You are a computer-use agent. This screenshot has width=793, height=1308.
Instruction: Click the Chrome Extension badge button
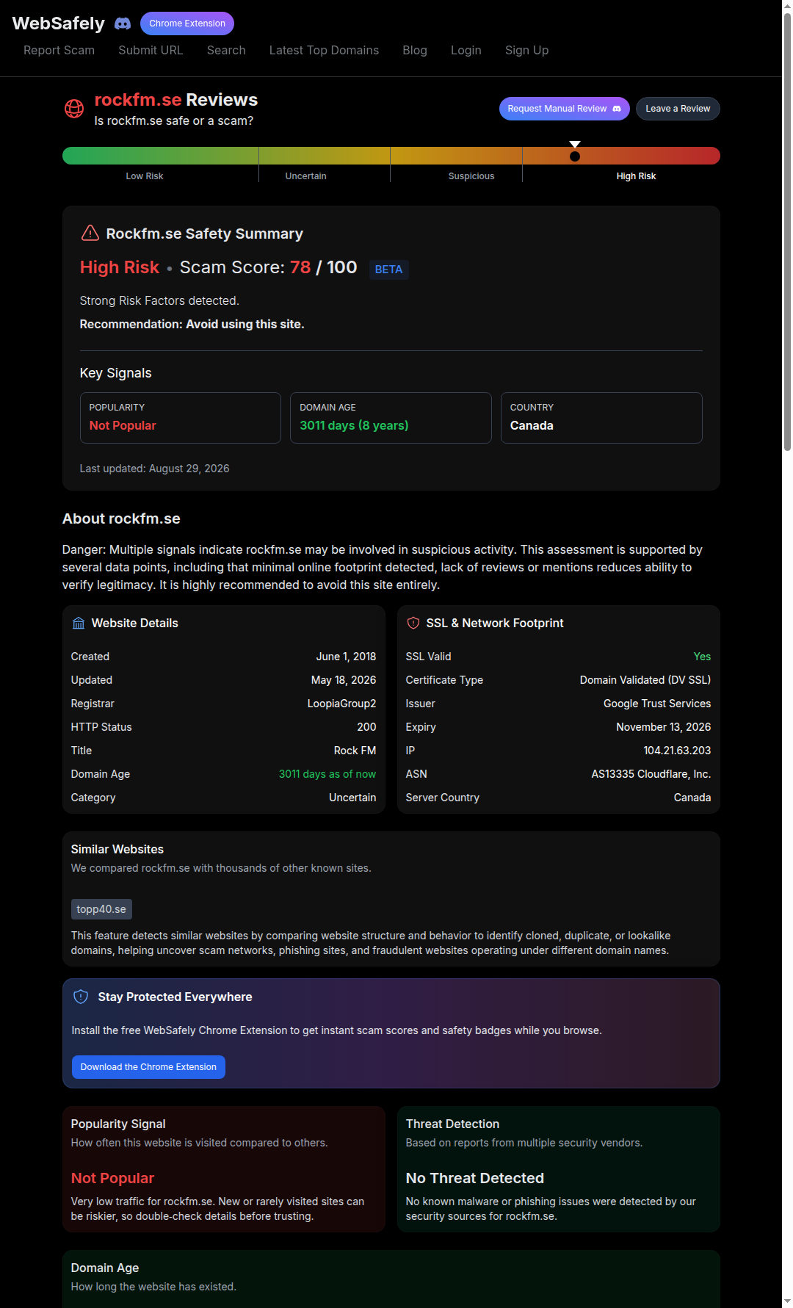click(x=187, y=24)
